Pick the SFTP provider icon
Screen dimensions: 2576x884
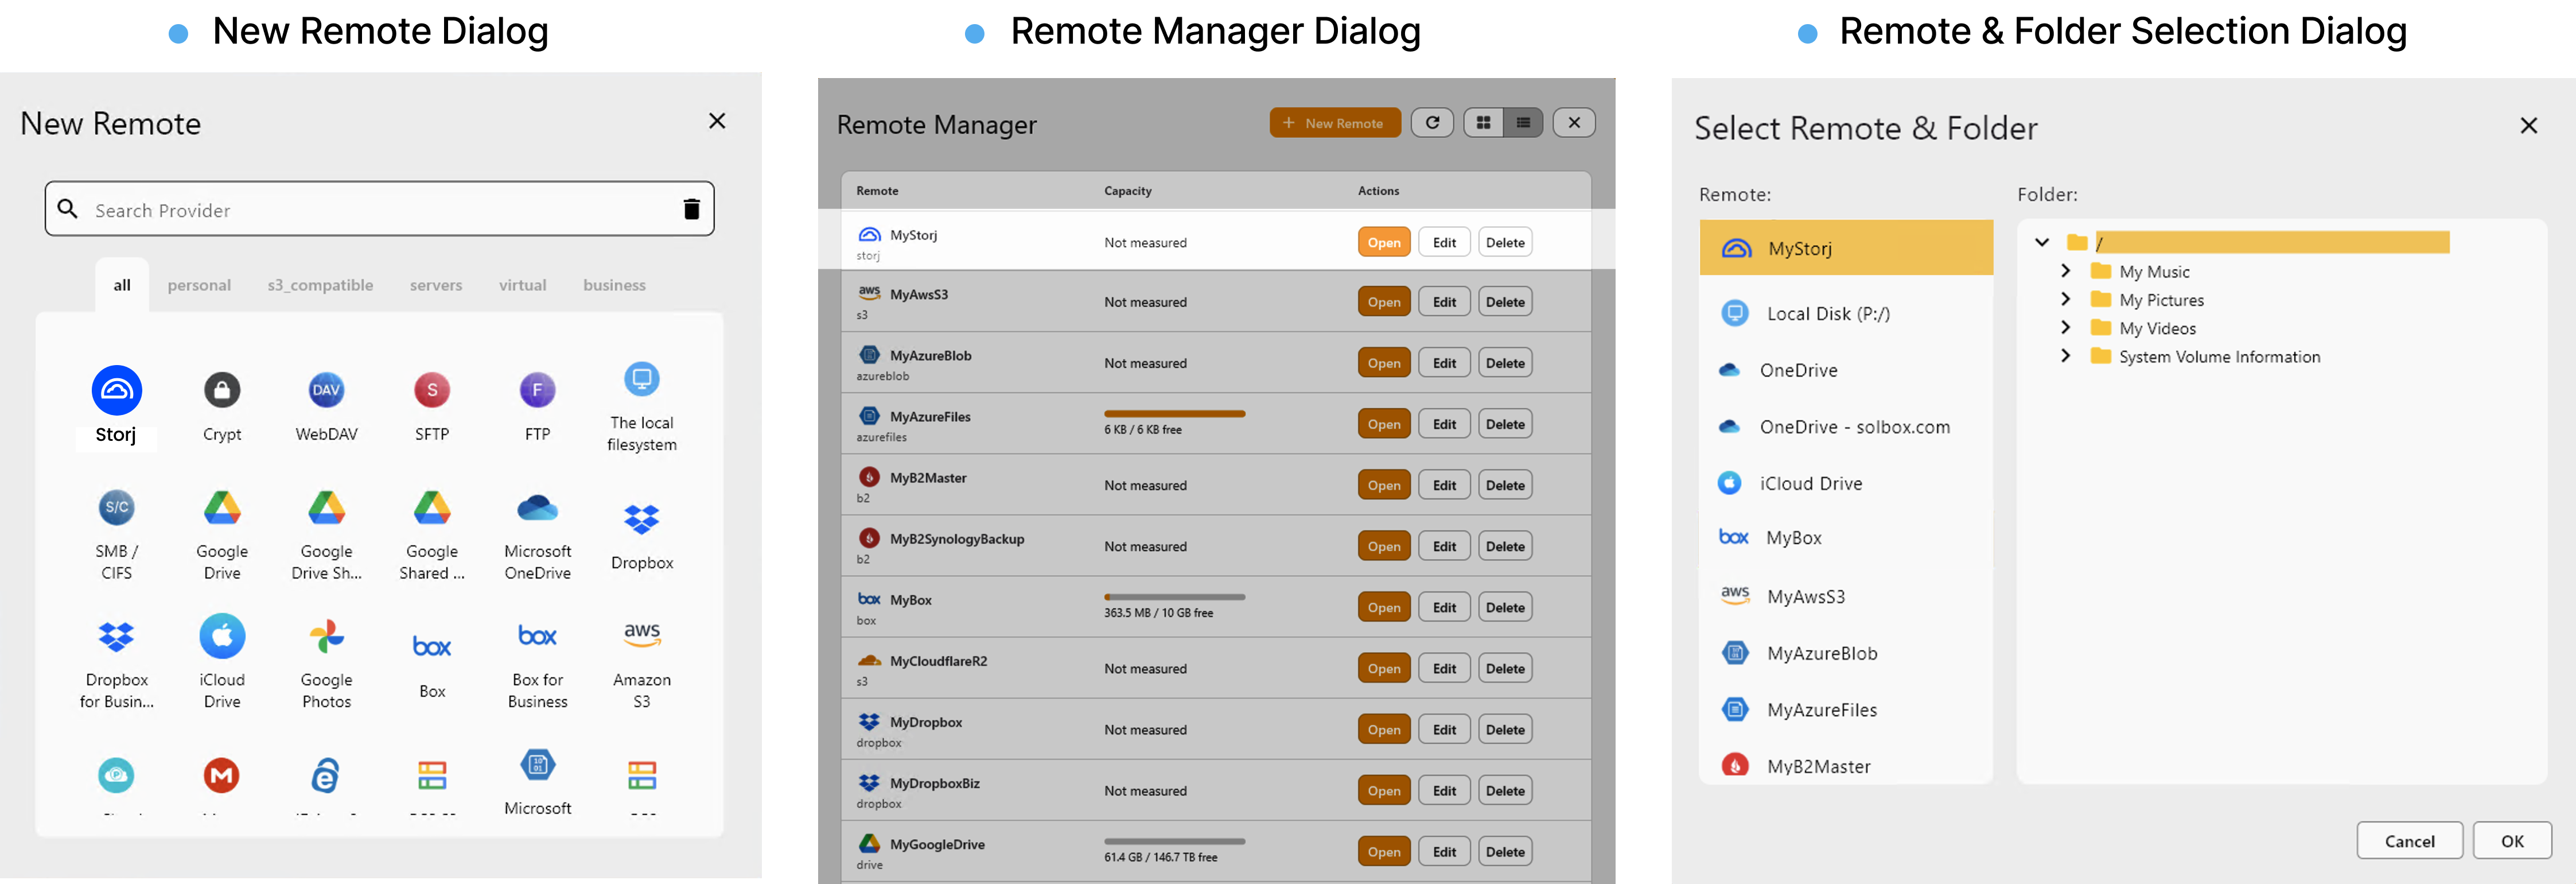pyautogui.click(x=431, y=390)
